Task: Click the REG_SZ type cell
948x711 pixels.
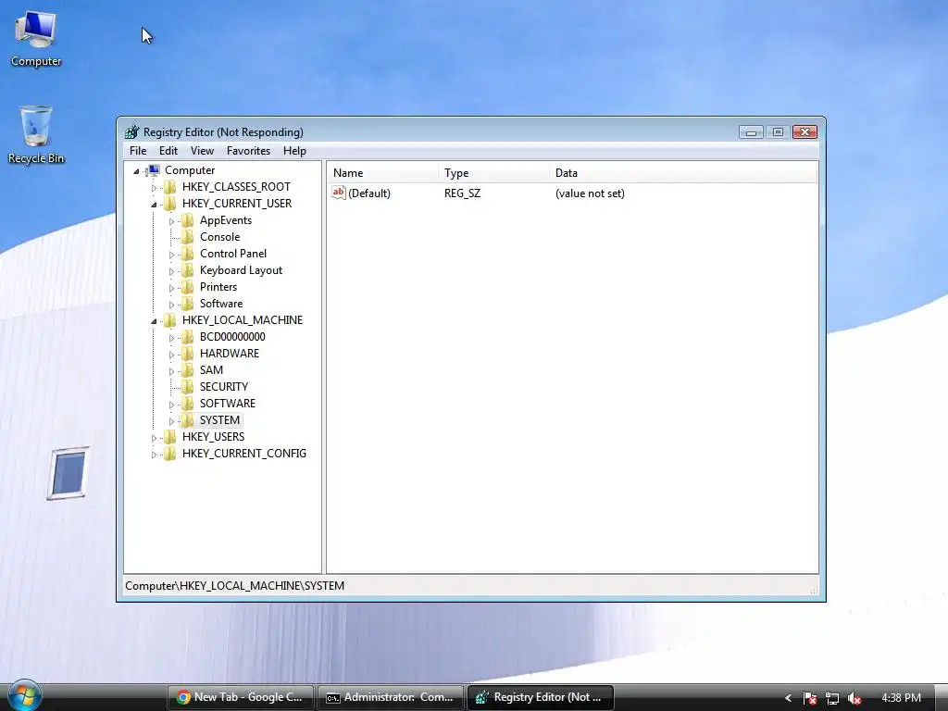Action: 463,193
